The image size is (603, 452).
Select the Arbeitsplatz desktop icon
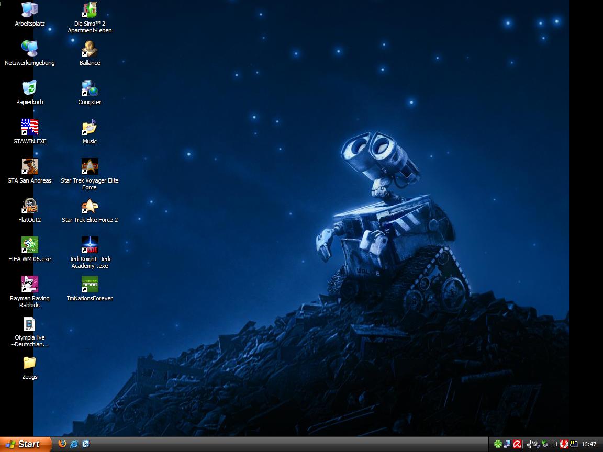tap(30, 9)
